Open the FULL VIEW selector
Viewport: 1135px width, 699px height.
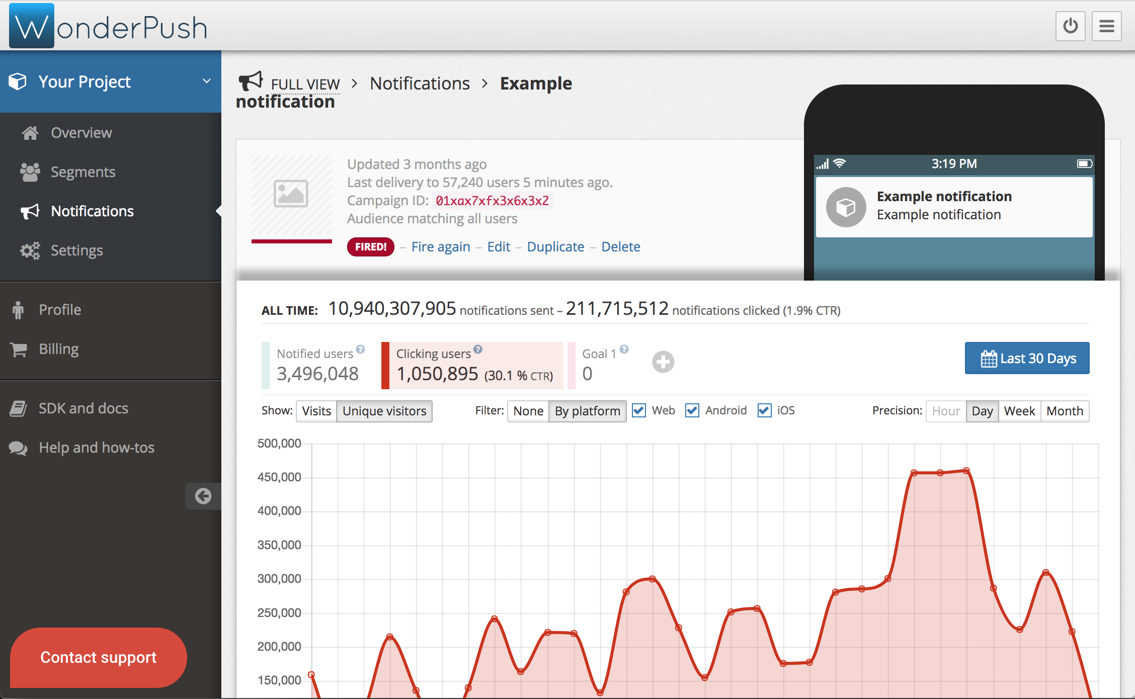(x=305, y=84)
